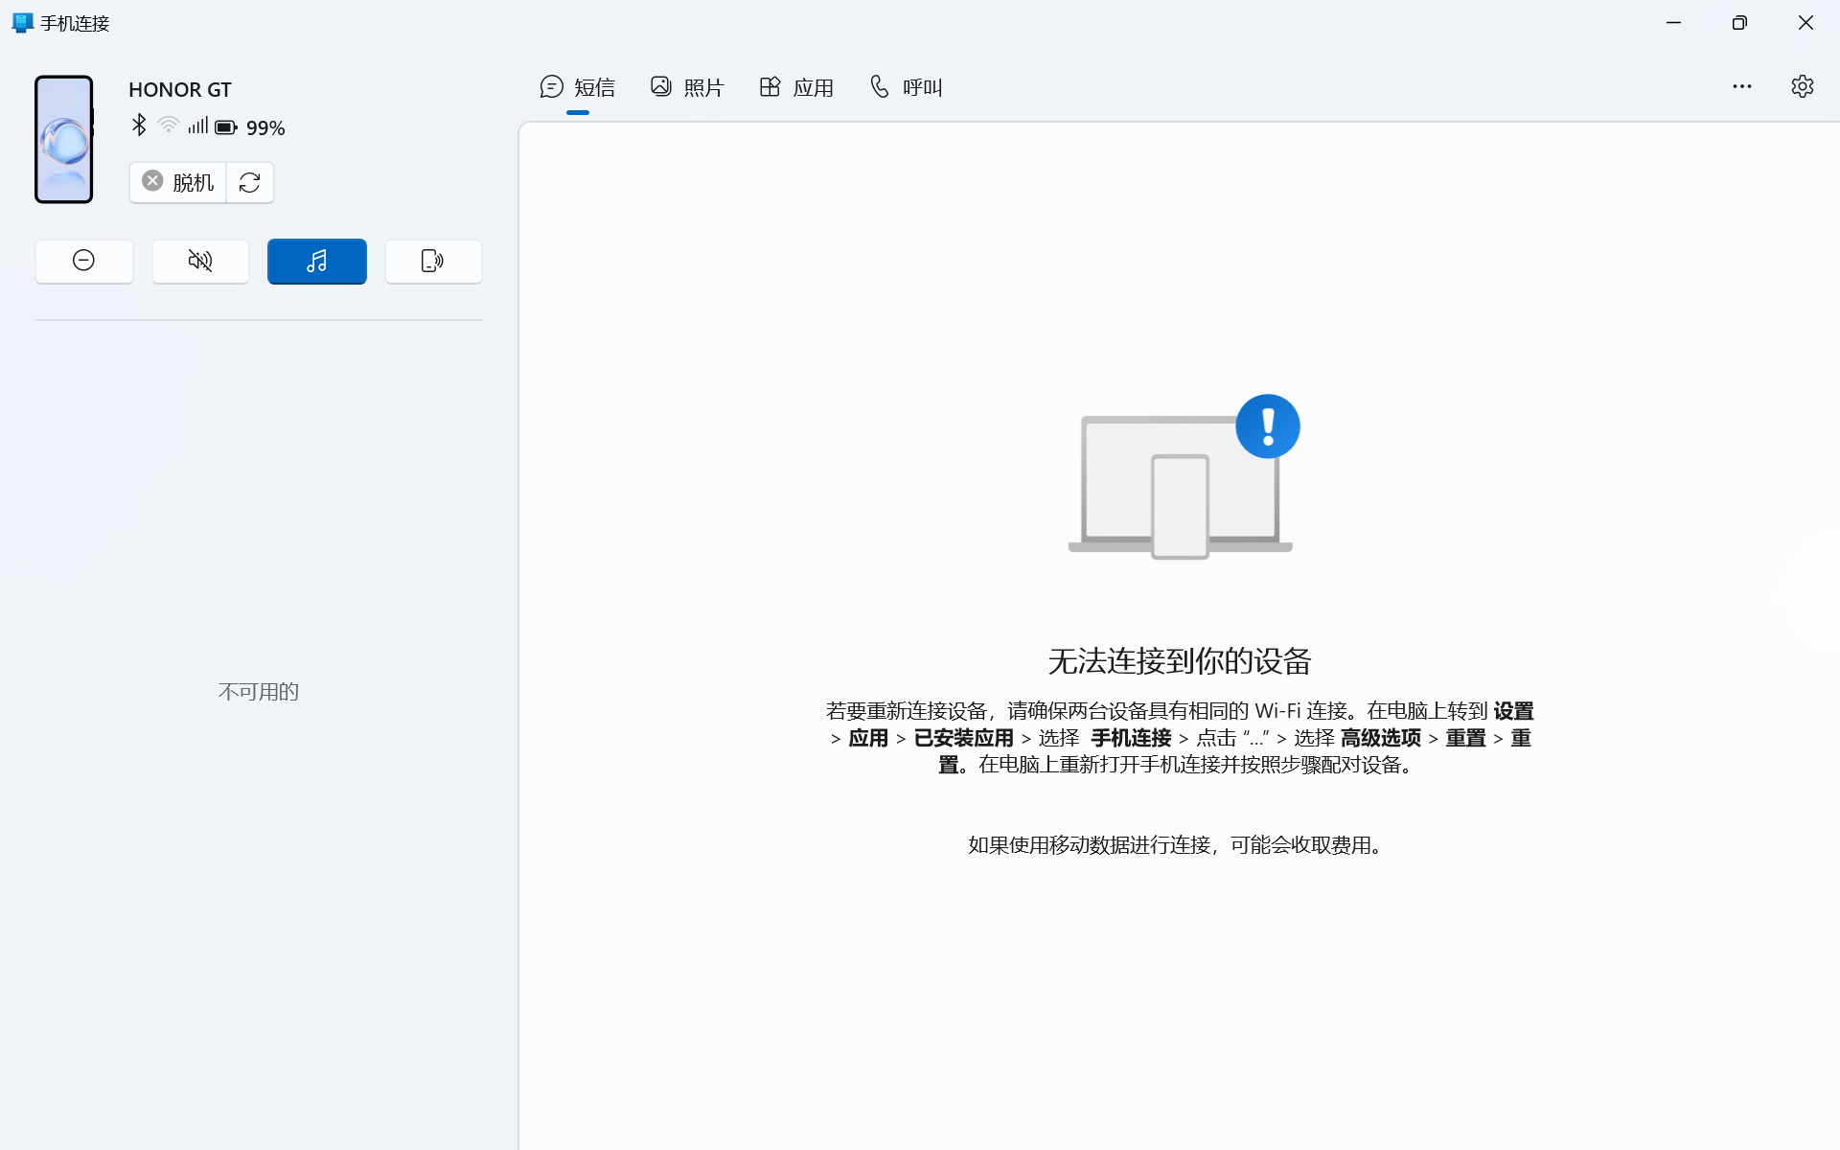
Task: Click the 脱机 offline status button
Action: click(177, 182)
